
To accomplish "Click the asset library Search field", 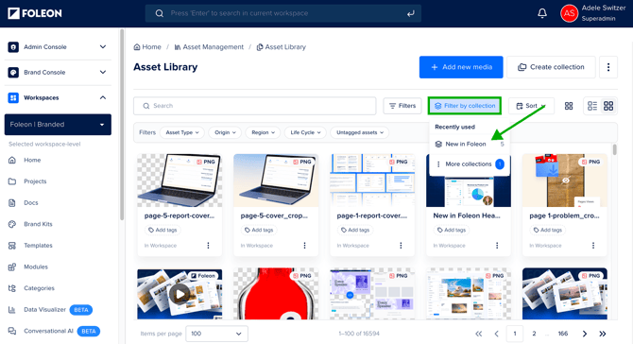I will 255,106.
